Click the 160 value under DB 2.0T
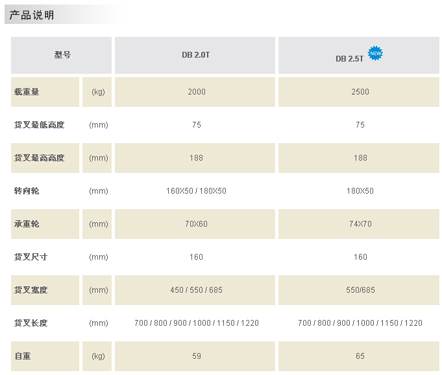This screenshot has height=375, width=442. click(196, 257)
